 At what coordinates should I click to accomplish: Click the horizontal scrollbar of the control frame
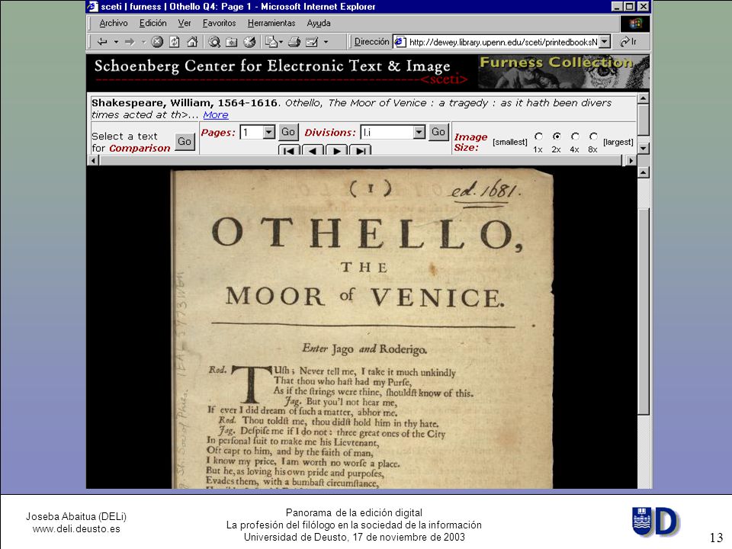361,161
